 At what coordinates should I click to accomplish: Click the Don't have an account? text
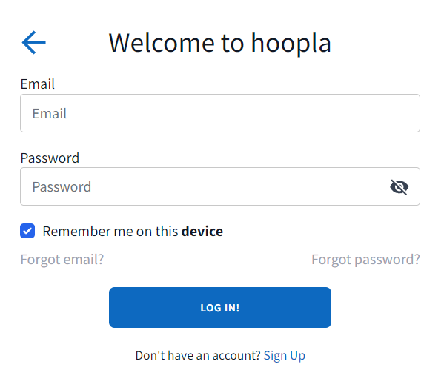click(199, 356)
